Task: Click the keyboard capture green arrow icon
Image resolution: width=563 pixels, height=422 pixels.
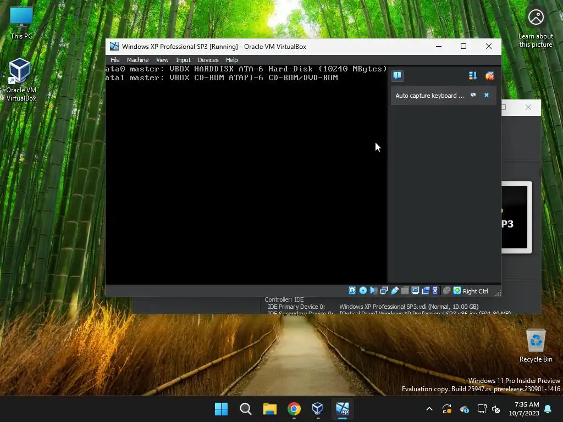Action: coord(457,291)
